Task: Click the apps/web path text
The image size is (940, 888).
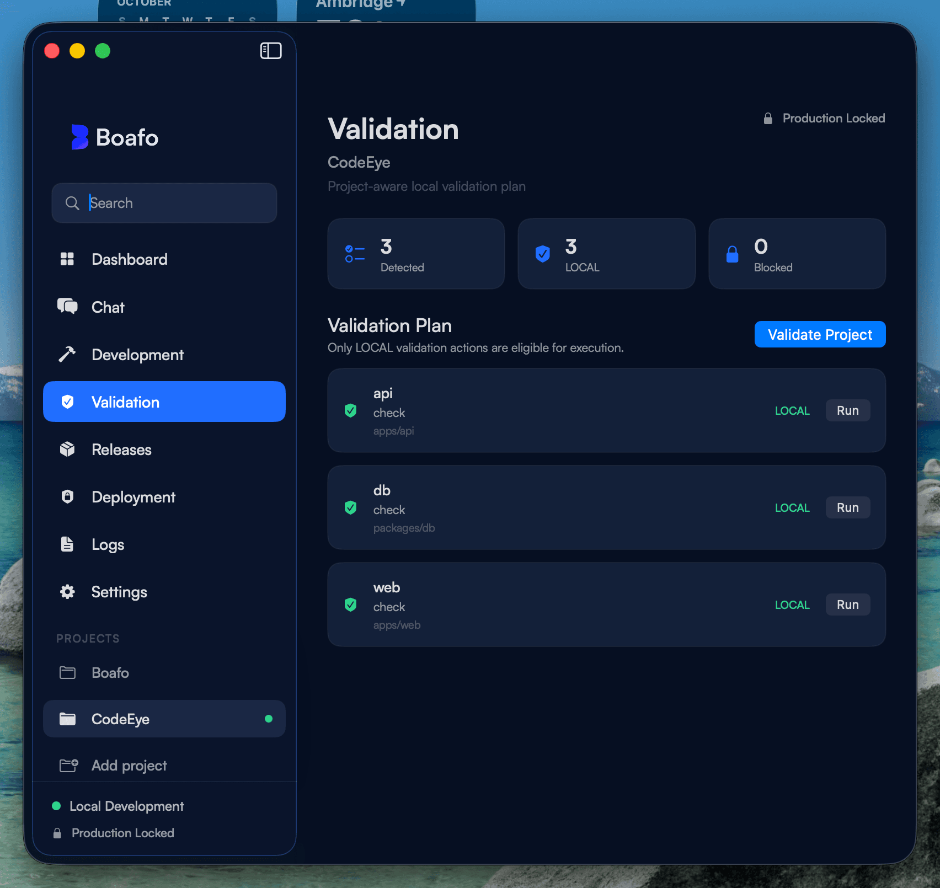Action: point(397,625)
